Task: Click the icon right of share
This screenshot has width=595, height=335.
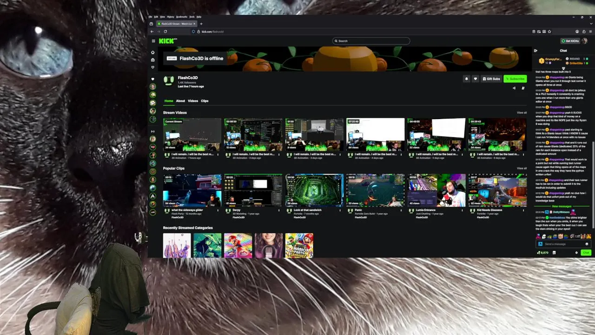Action: point(523,88)
